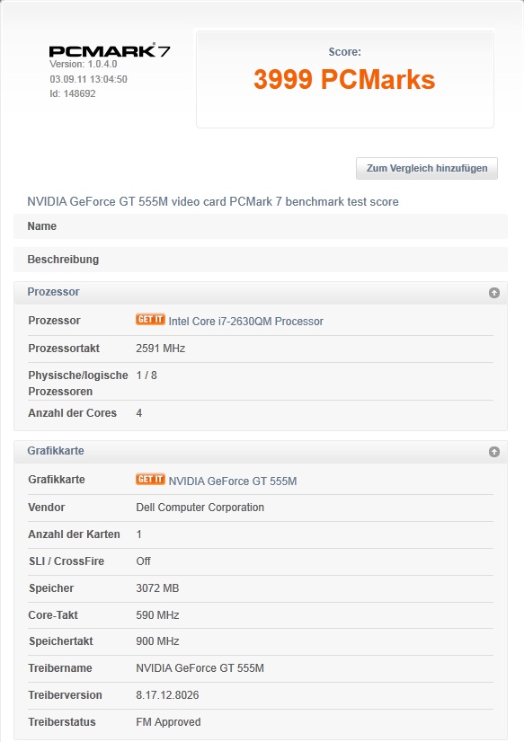
Task: Click the benchmark test score heading
Action: point(212,201)
